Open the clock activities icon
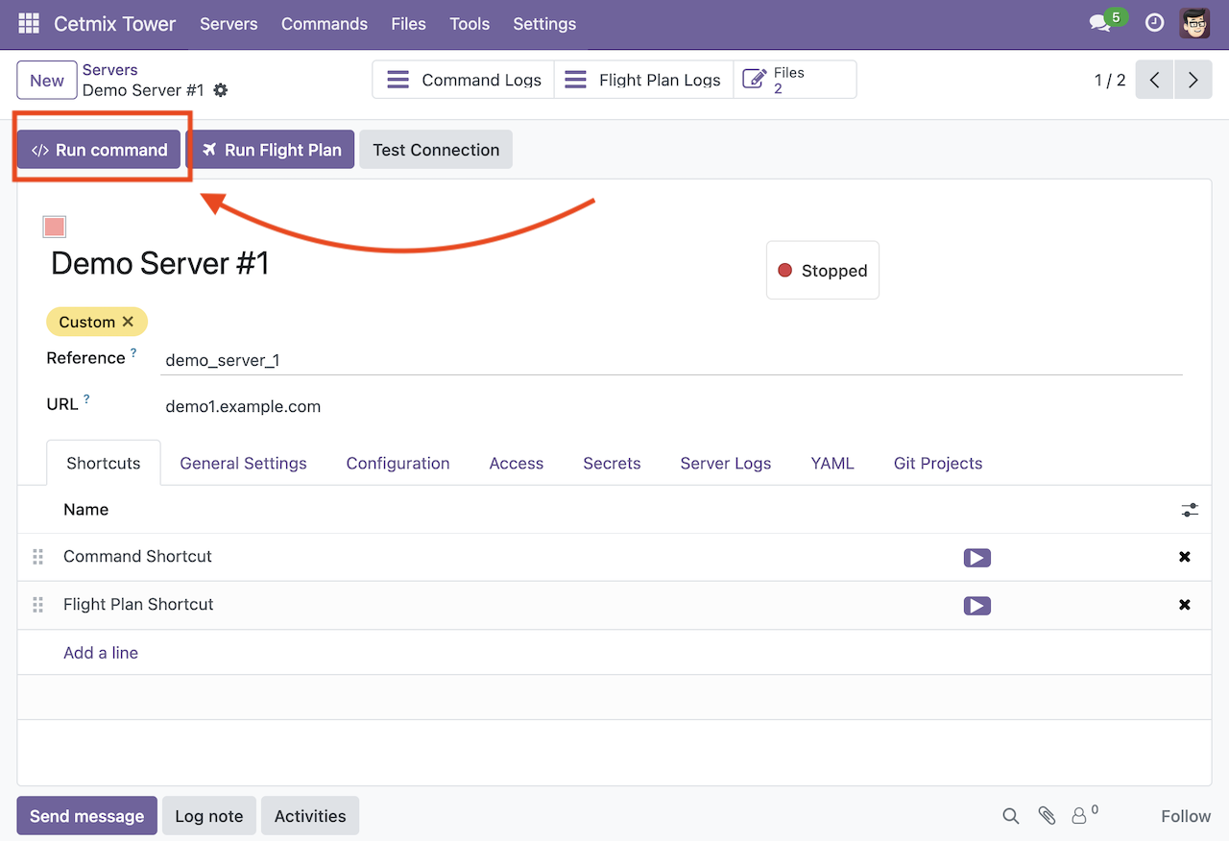This screenshot has width=1229, height=841. coord(1155,24)
